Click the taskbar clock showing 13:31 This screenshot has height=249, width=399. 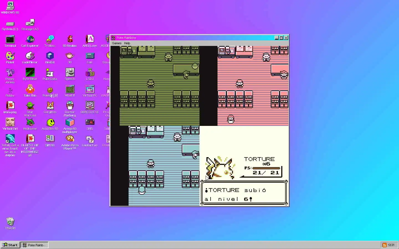coord(391,245)
